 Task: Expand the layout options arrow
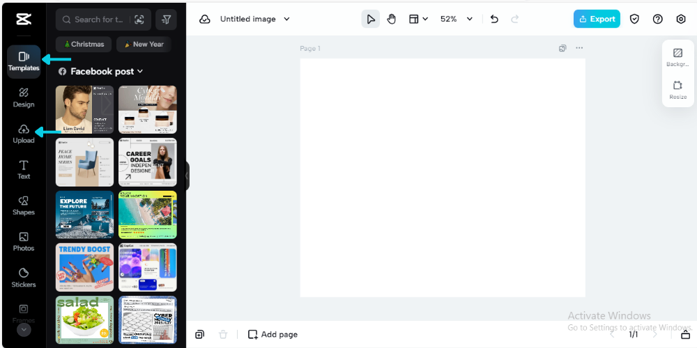[425, 19]
